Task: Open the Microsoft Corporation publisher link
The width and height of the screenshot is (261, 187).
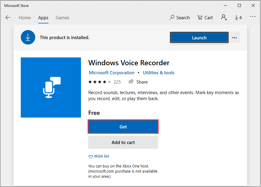Action: pos(112,73)
